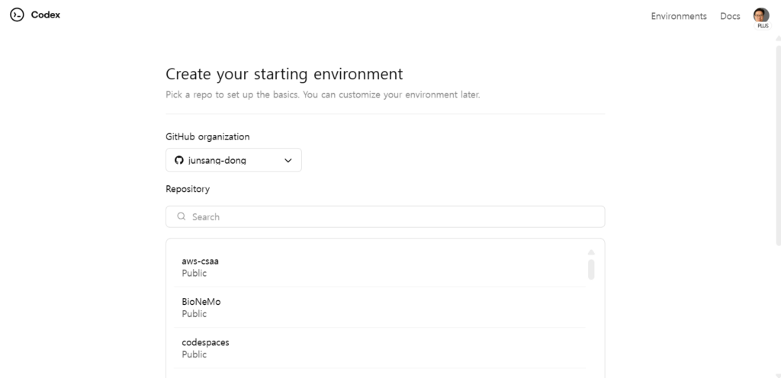
Task: Select the aws-csaa repository
Action: (380, 267)
